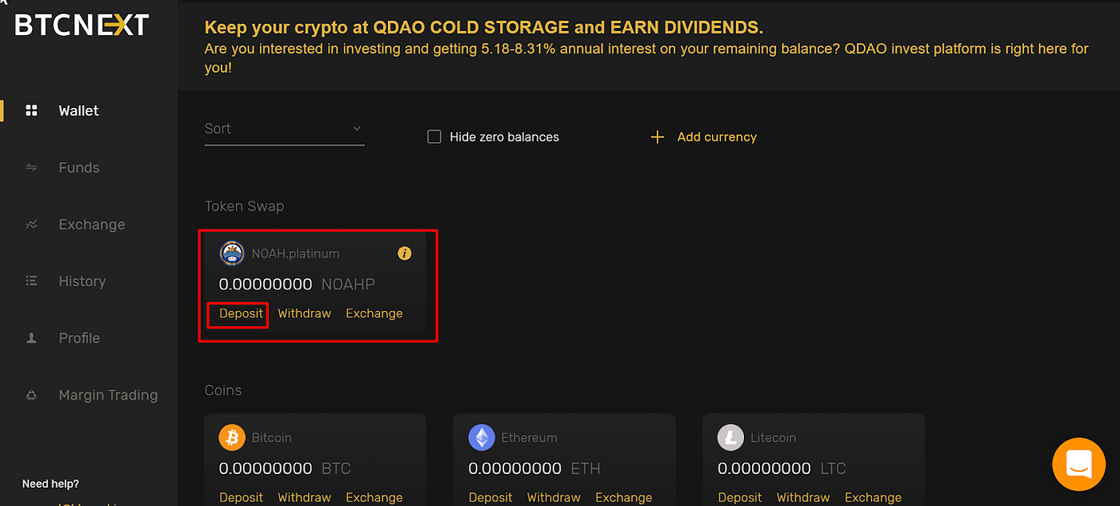The width and height of the screenshot is (1120, 506).
Task: Toggle the zero balances filter checkbox
Action: (434, 136)
